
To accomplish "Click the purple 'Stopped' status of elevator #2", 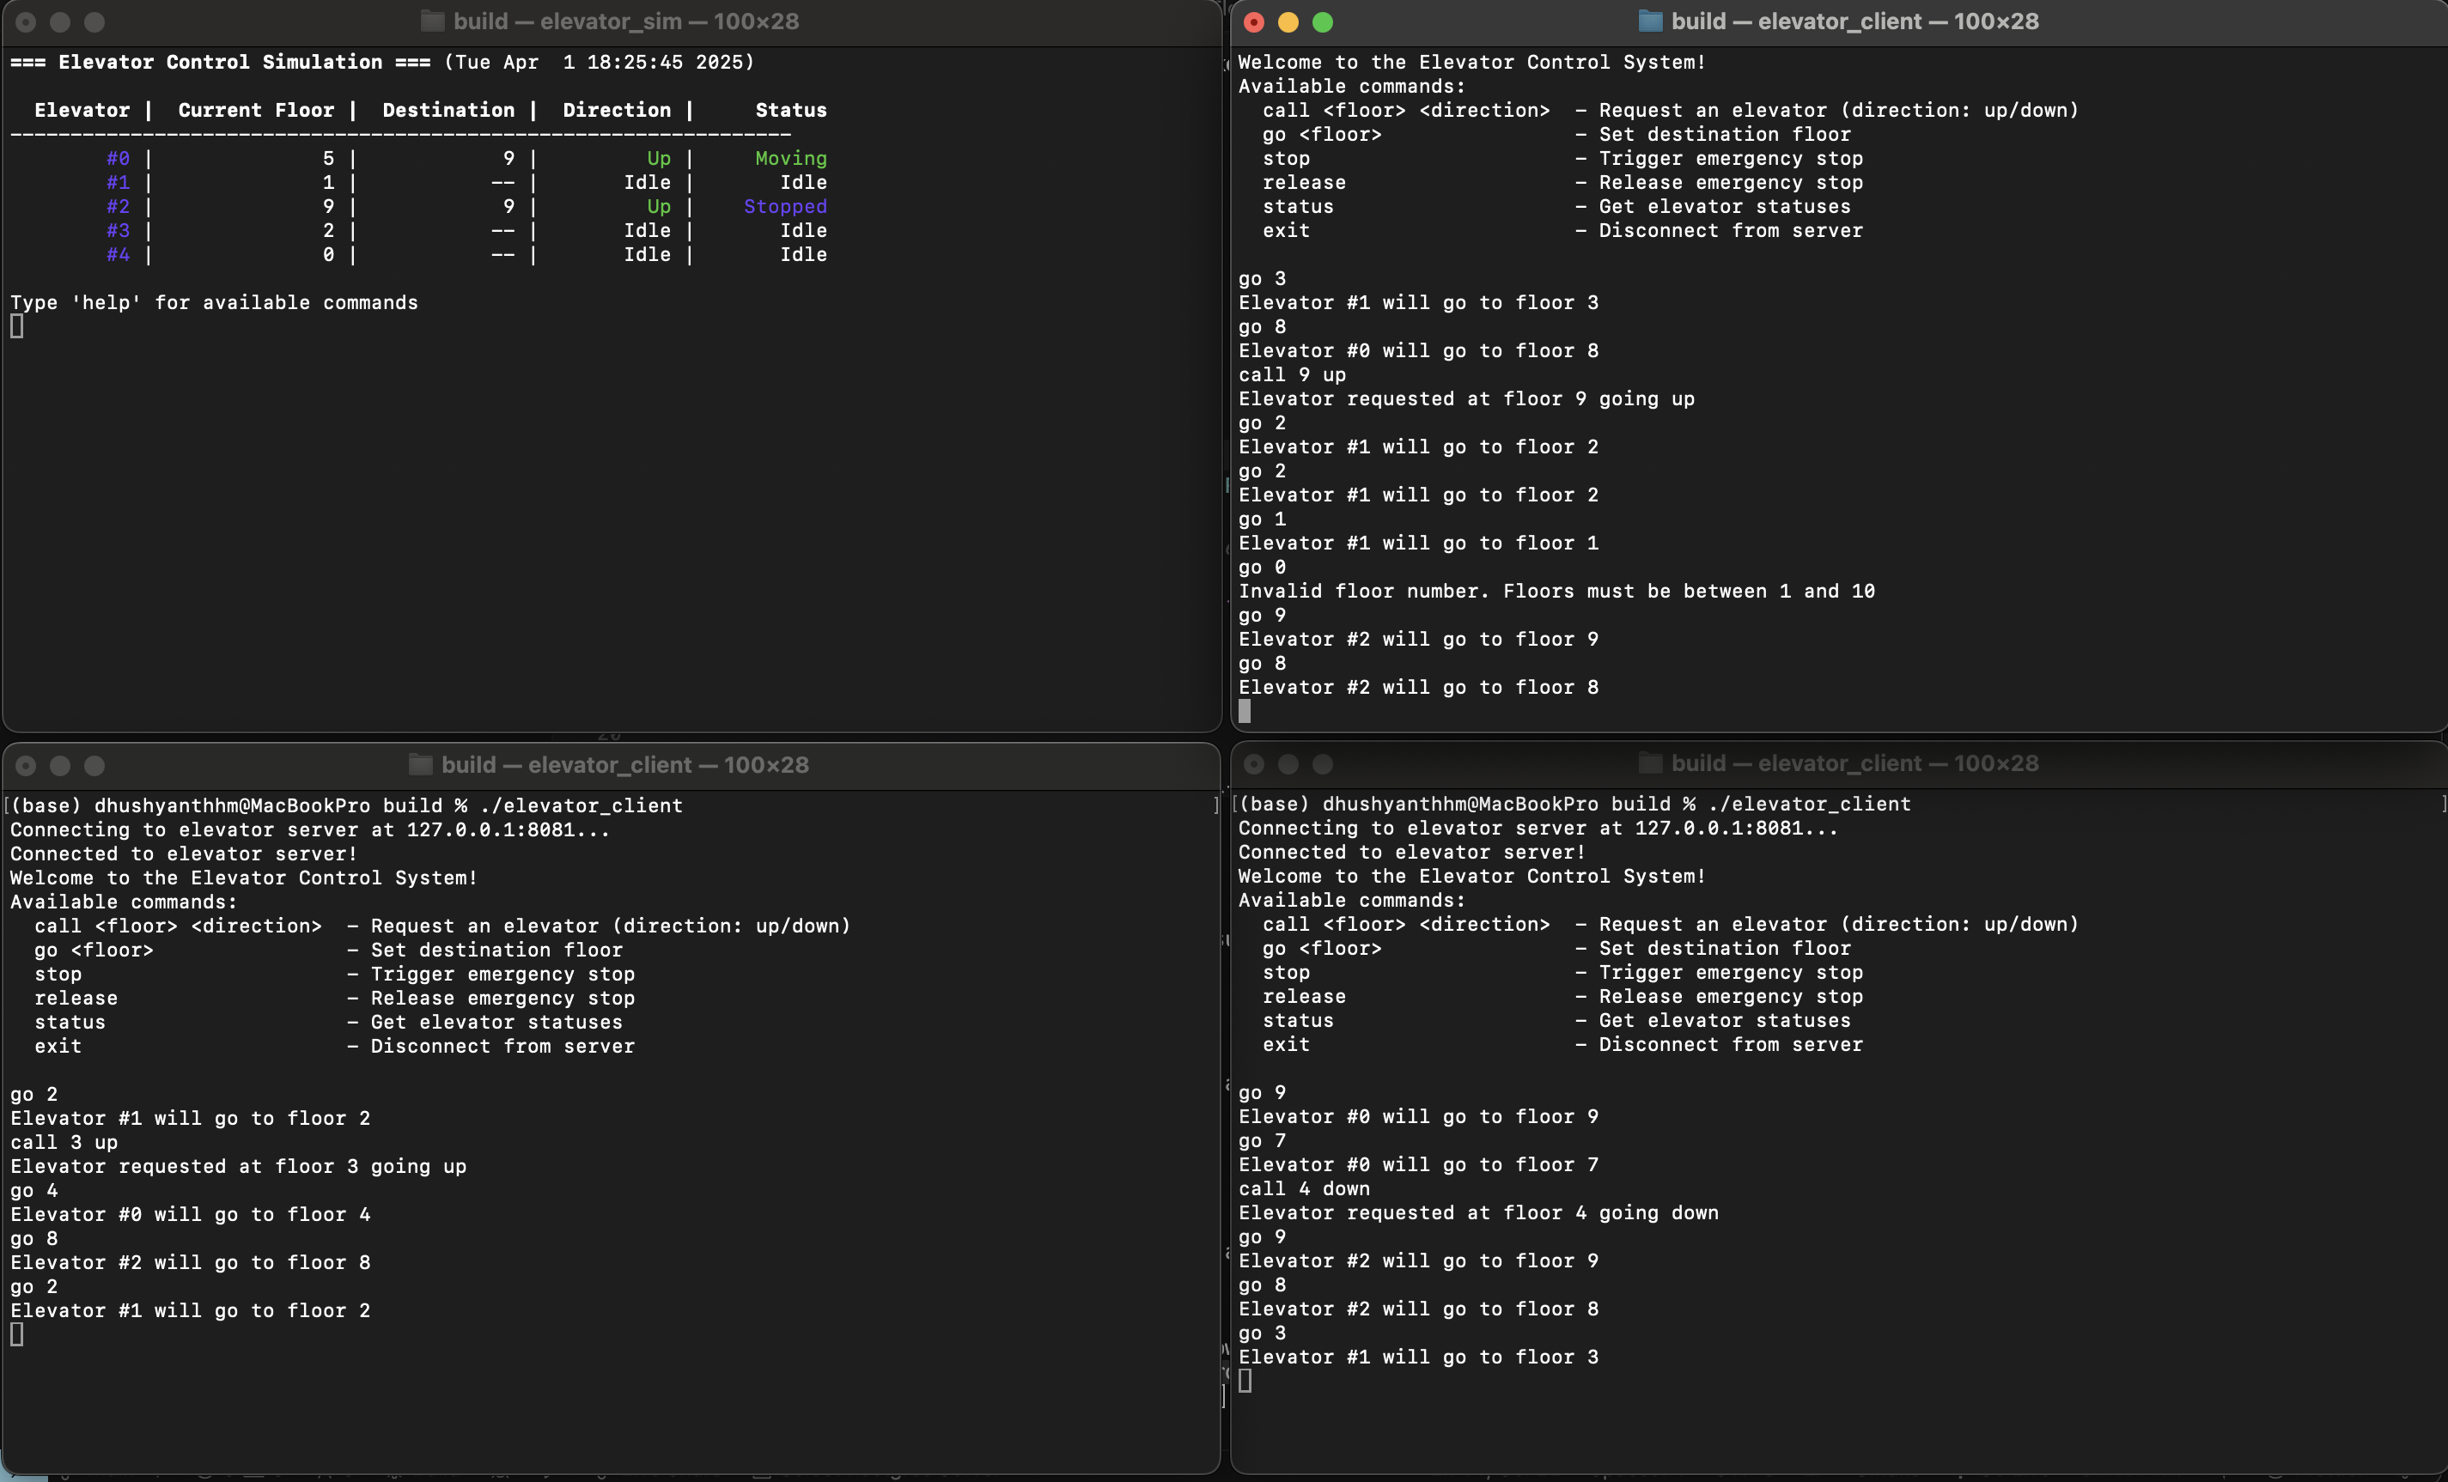I will pyautogui.click(x=785, y=207).
